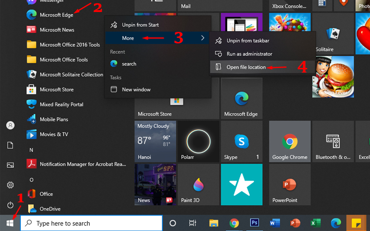Open the Candy Crush candy tile
The image size is (370, 231).
[x=290, y=22]
